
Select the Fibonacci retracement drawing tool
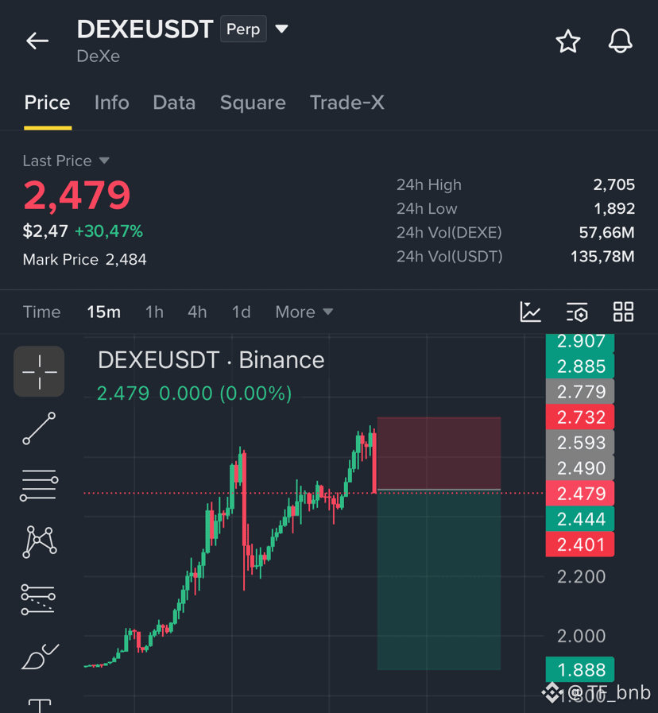coord(39,599)
